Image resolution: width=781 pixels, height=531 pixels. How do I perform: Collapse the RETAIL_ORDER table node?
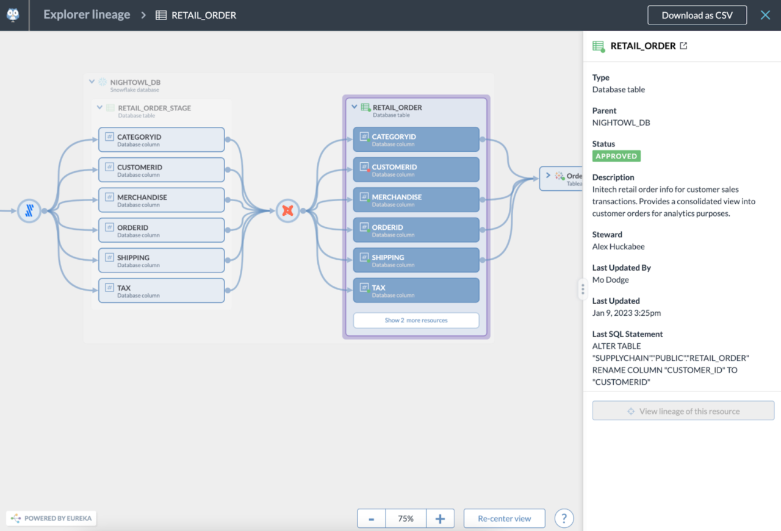355,107
